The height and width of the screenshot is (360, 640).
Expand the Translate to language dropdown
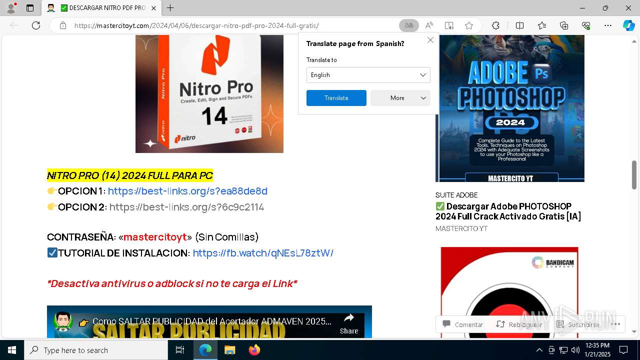click(x=368, y=75)
